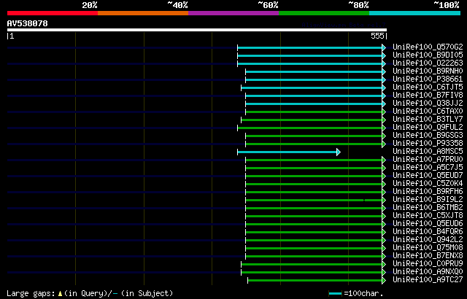Select the UniRef100_A8MSC5 label
The image size is (467, 299).
428,152
